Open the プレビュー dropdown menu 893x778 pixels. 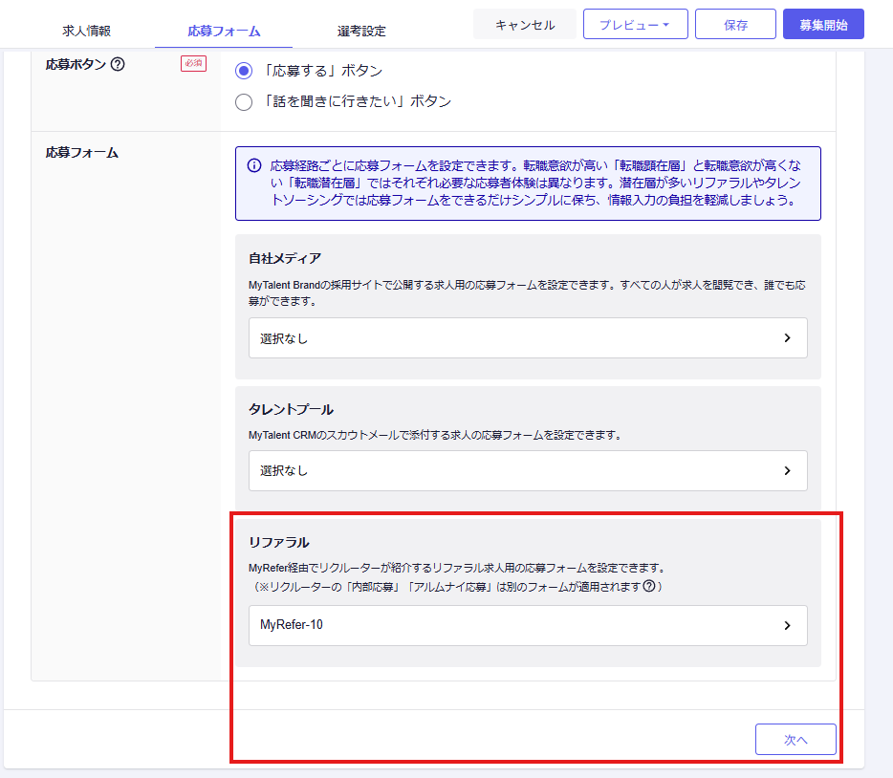[x=635, y=25]
